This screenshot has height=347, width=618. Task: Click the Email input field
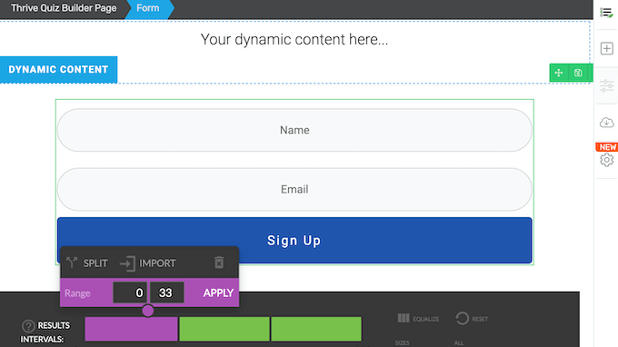click(294, 190)
